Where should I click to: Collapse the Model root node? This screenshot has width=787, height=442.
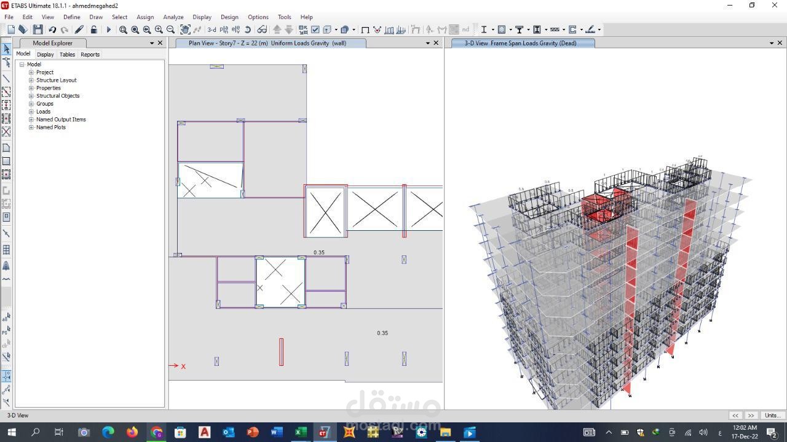click(22, 64)
